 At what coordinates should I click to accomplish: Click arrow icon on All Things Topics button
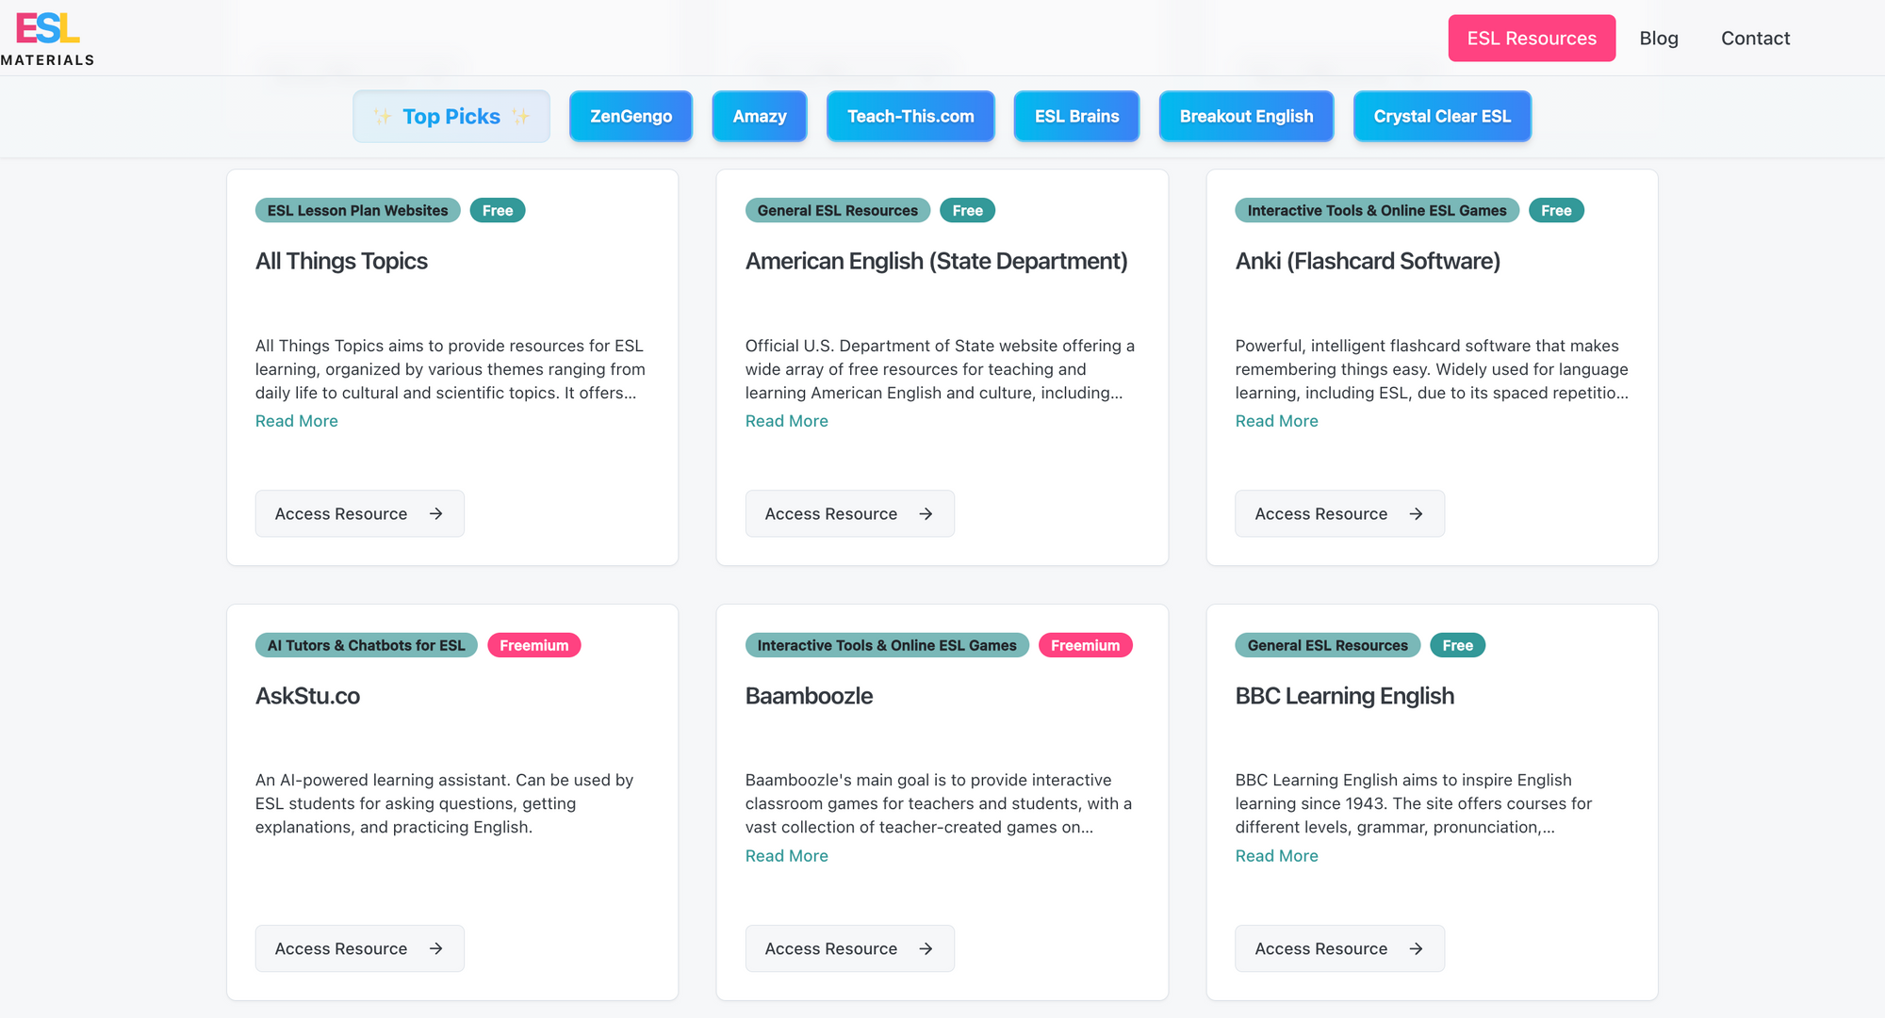click(x=435, y=514)
